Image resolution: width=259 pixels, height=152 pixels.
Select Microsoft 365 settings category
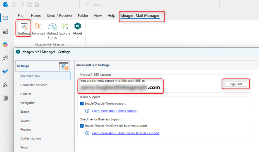(x=45, y=76)
